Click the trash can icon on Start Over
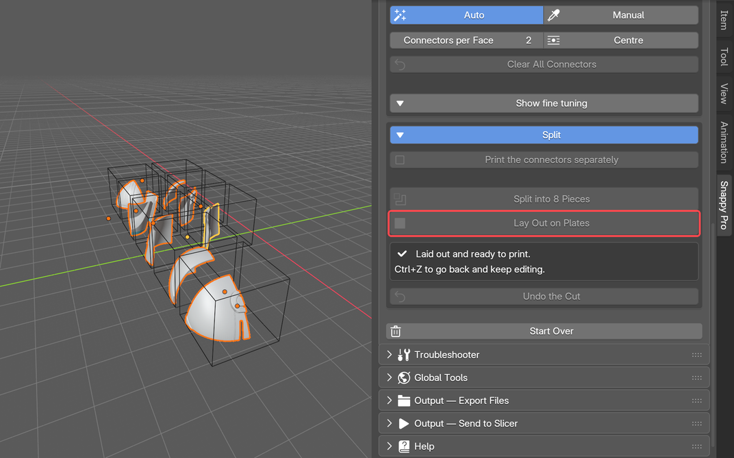The height and width of the screenshot is (458, 734). (396, 331)
